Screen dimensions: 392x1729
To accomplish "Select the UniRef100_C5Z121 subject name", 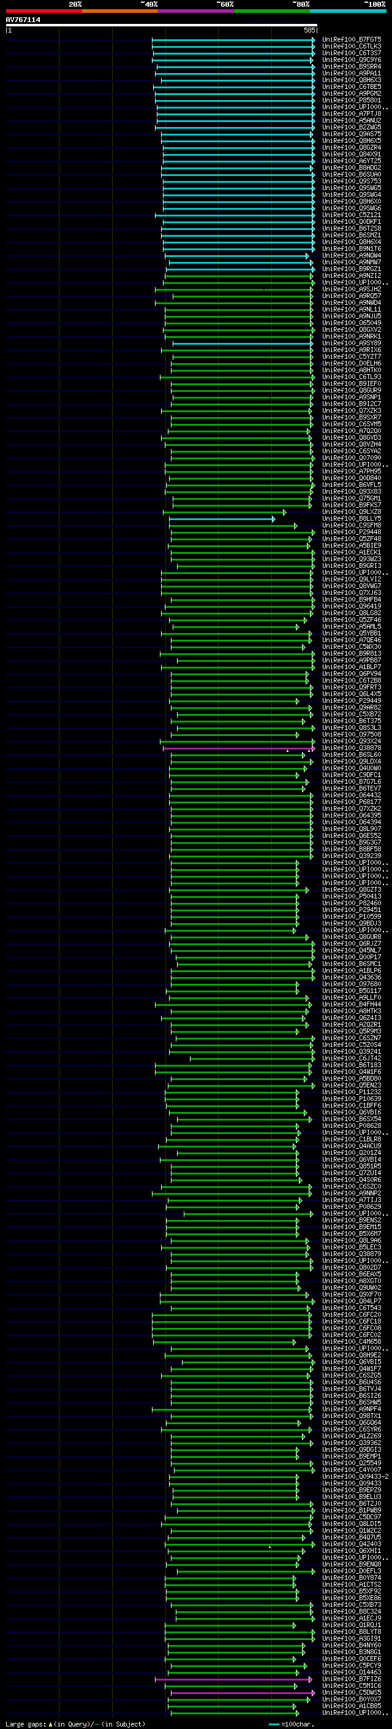I will [x=352, y=215].
